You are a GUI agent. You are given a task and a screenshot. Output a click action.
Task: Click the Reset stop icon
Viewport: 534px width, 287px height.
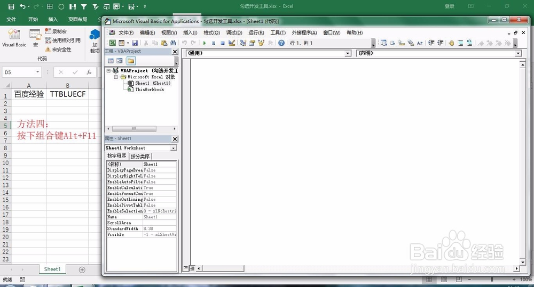222,43
